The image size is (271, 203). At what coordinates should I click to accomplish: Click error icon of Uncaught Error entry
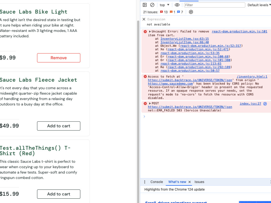click(x=145, y=32)
